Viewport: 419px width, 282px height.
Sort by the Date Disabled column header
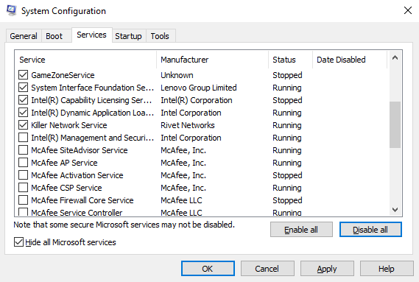(350, 60)
